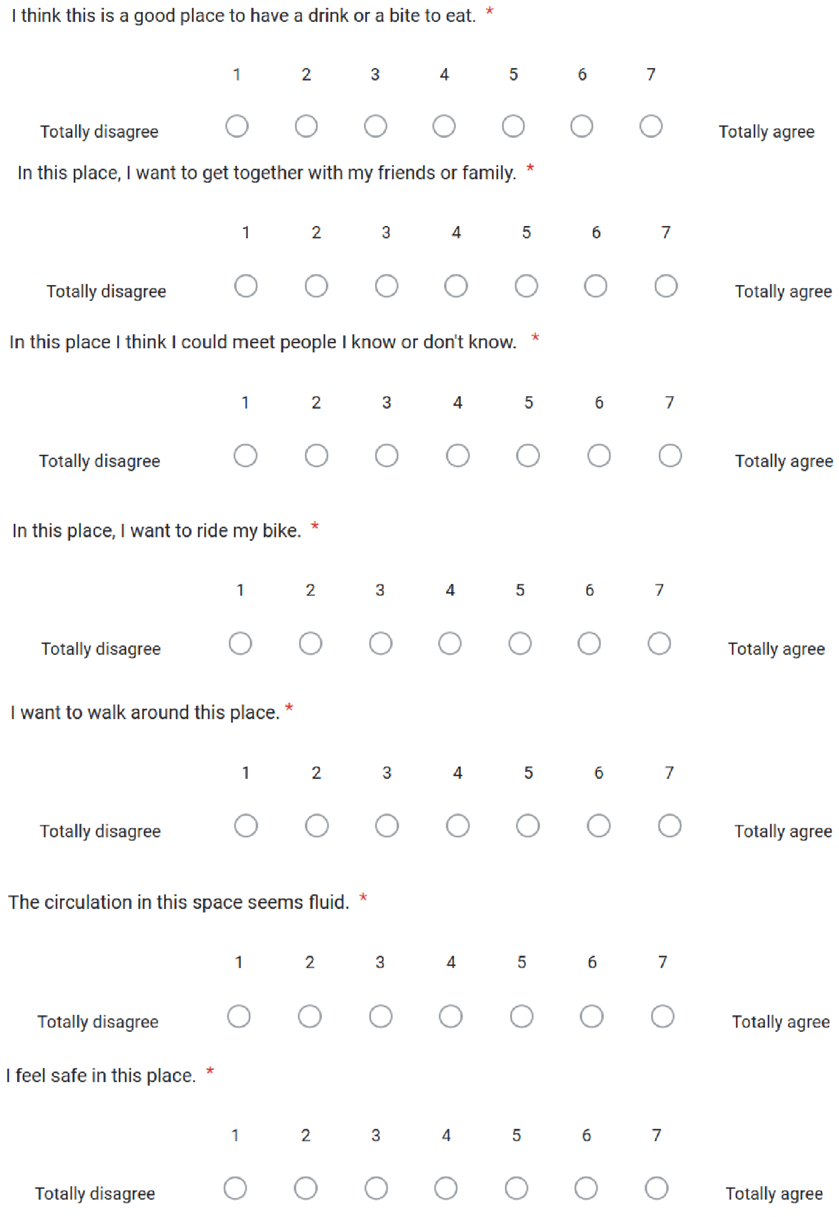The width and height of the screenshot is (839, 1217).
Task: Choose rating 6 for meeting people question
Action: click(x=599, y=455)
